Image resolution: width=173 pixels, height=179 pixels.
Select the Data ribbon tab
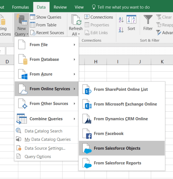[x=41, y=7]
